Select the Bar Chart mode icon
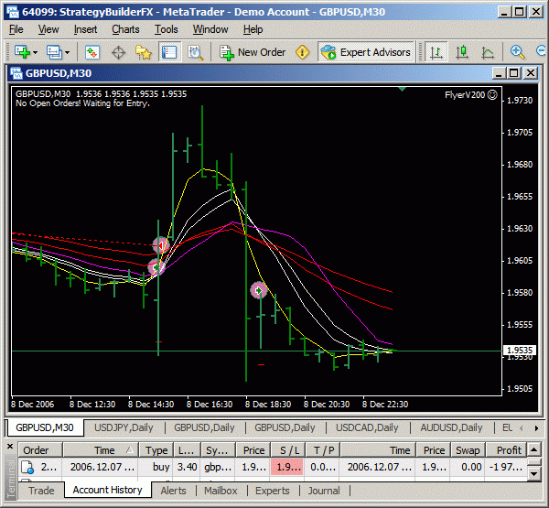Image resolution: width=549 pixels, height=508 pixels. click(436, 52)
